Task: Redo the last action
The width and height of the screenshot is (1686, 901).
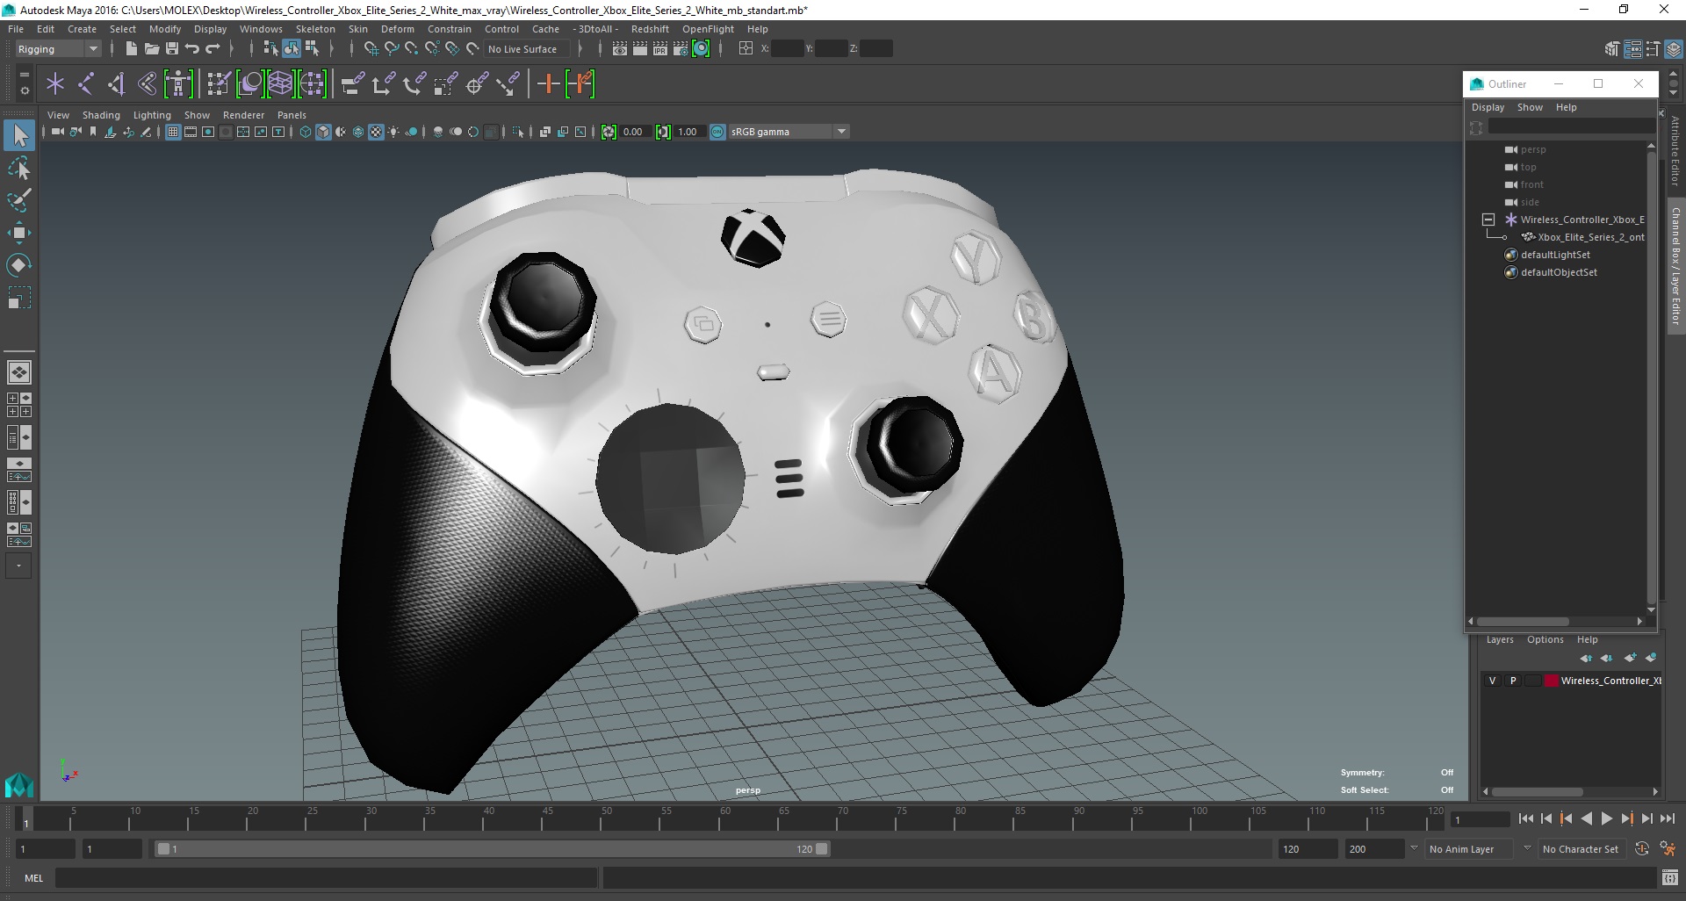Action: 213,49
